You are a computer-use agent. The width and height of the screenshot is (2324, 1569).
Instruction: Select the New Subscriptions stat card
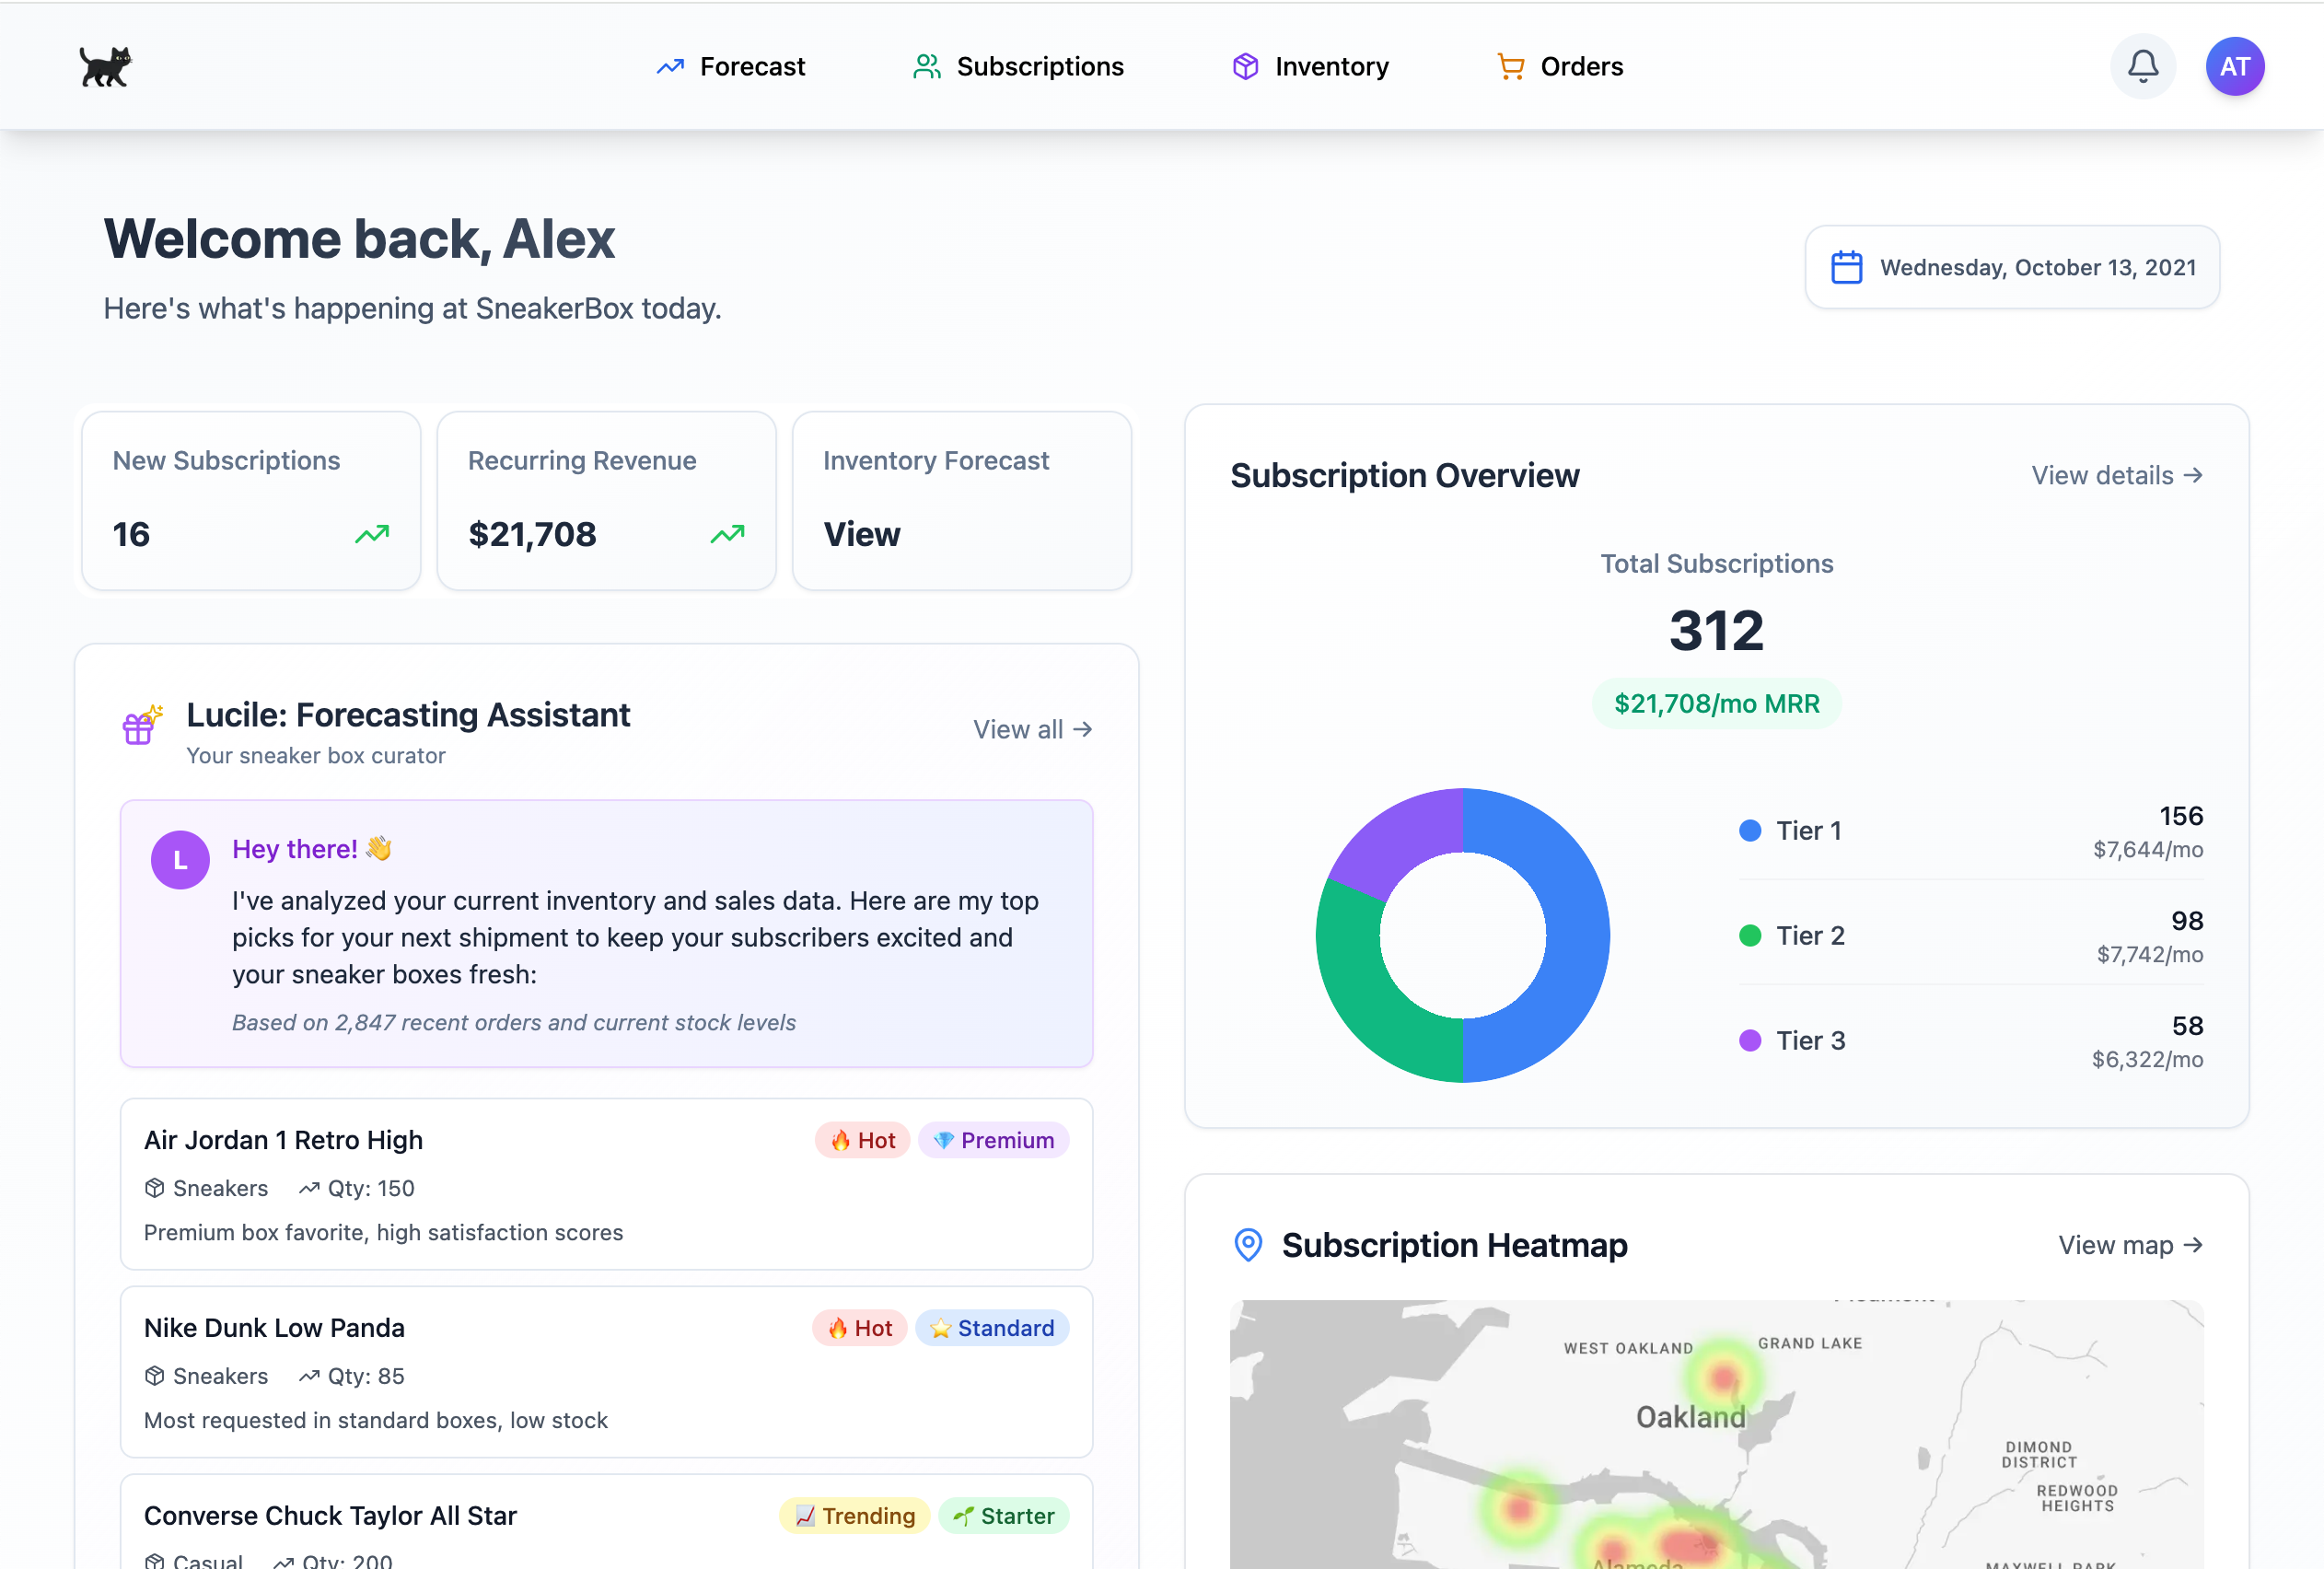click(251, 501)
